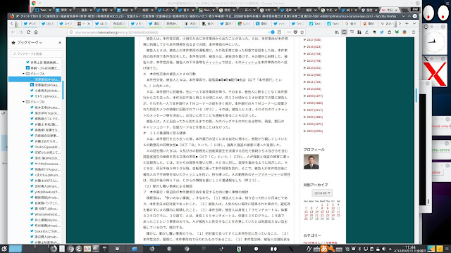Reload the current page
The width and height of the screenshot is (451, 253).
point(28,32)
